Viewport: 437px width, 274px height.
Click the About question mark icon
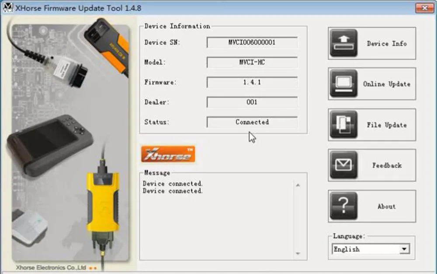(x=343, y=206)
